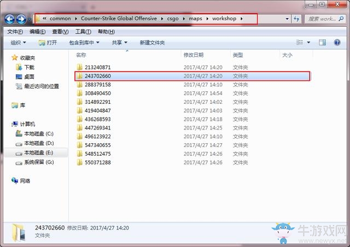Toggle the preview pane icon
350x247 pixels.
pos(322,42)
